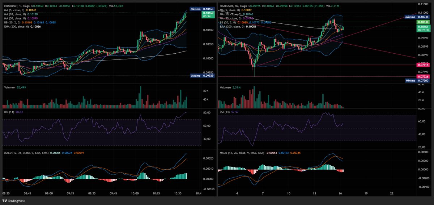Click the red 0.07915 horizontal line label

(423, 65)
